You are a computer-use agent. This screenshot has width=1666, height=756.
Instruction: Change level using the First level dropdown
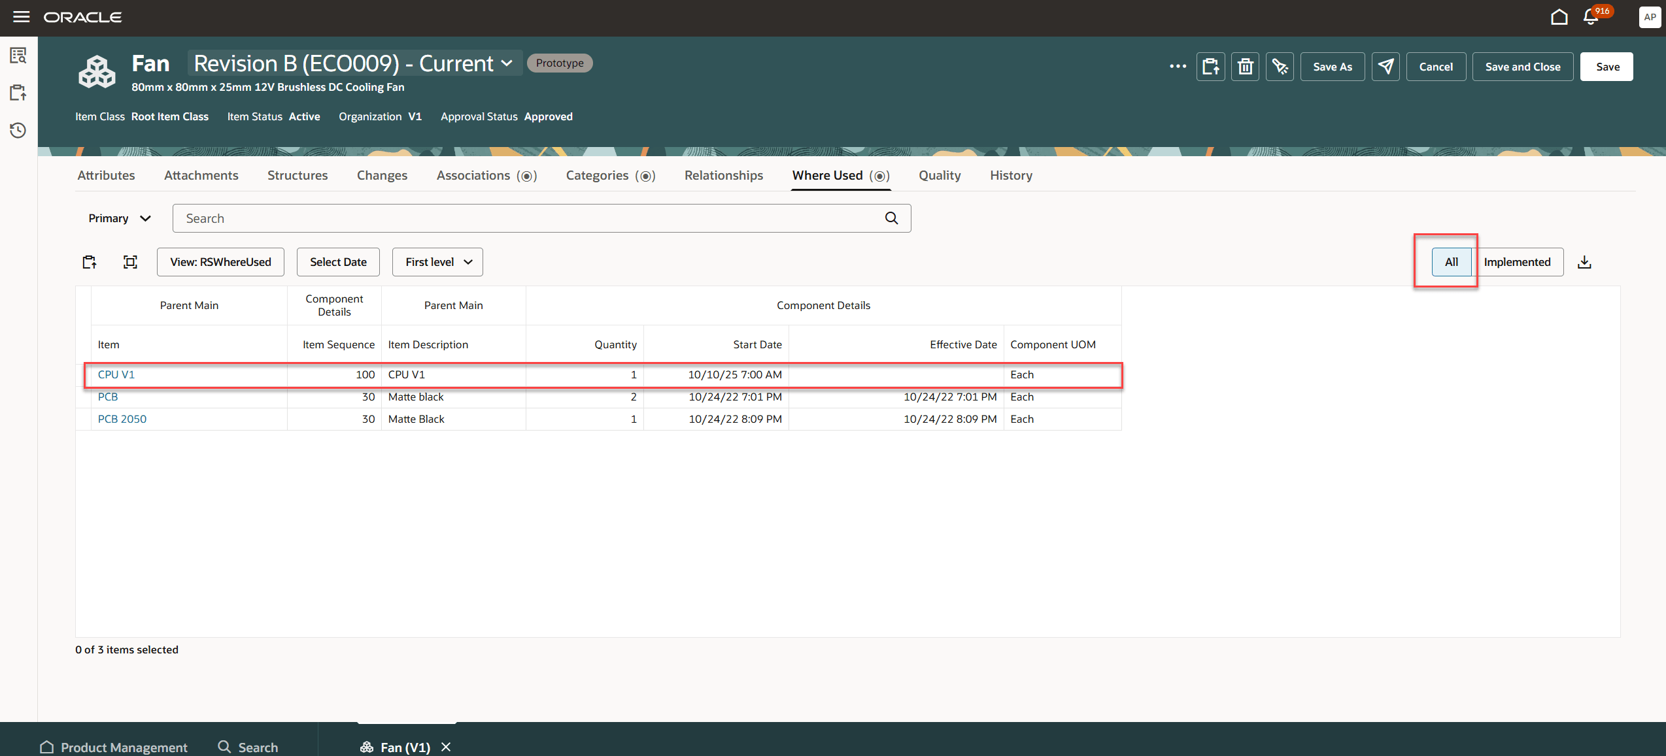[x=437, y=261]
